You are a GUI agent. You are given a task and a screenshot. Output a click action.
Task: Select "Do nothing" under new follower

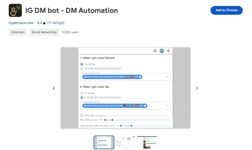pos(82,64)
